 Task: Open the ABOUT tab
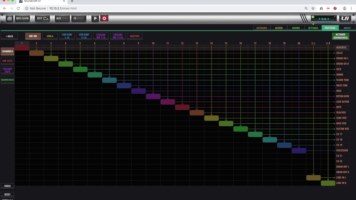click(x=347, y=28)
